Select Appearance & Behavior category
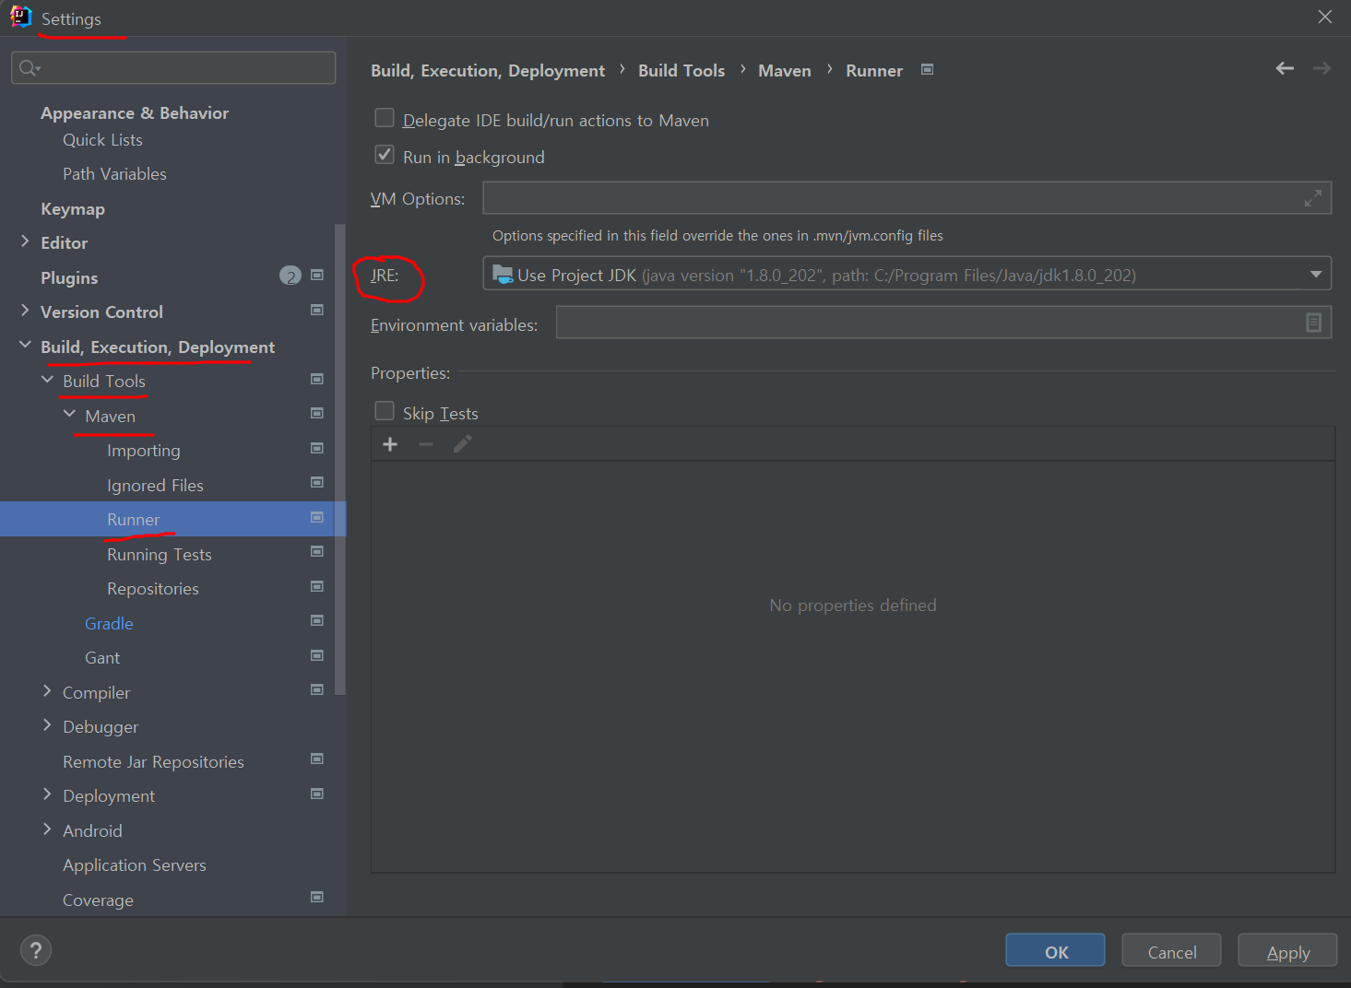The width and height of the screenshot is (1351, 988). coord(135,112)
